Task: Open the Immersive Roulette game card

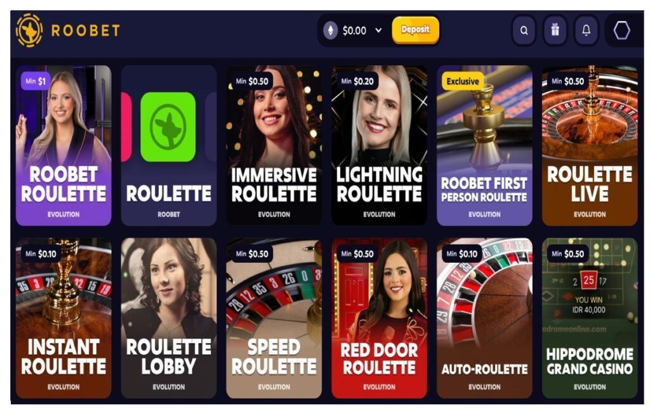Action: 274,145
